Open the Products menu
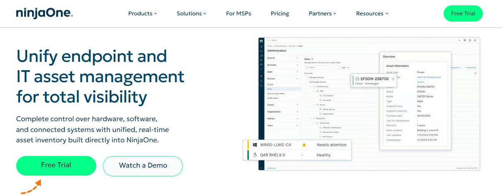The width and height of the screenshot is (502, 195). pyautogui.click(x=142, y=13)
